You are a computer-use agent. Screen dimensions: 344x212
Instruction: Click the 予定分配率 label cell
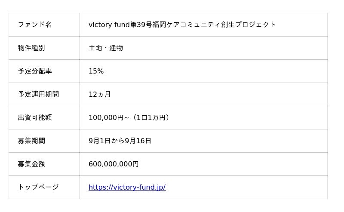(x=35, y=71)
